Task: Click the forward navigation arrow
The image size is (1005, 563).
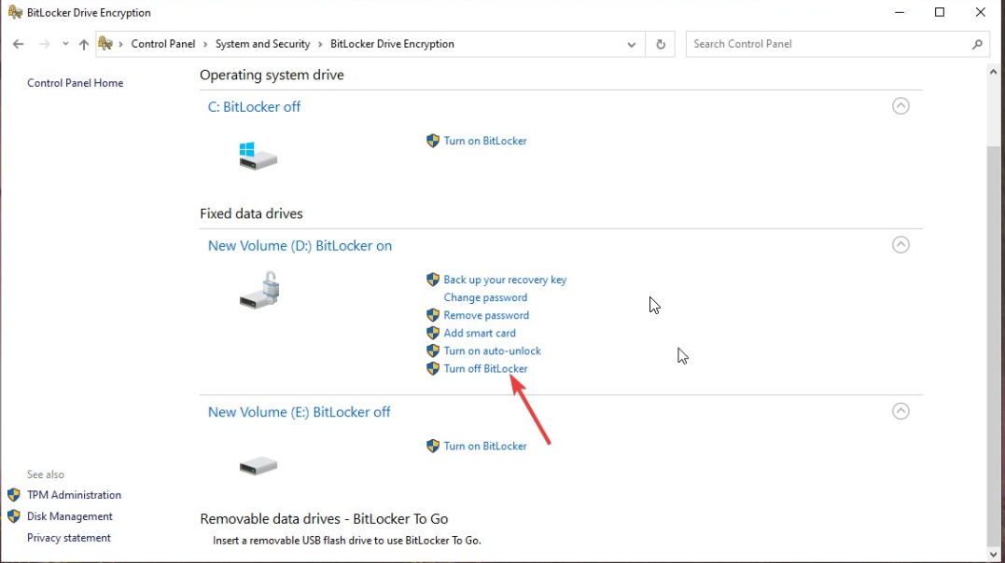Action: tap(43, 44)
